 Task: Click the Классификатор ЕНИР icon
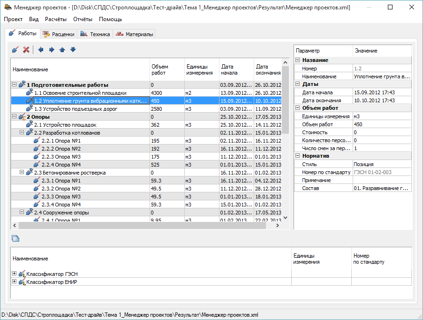pos(22,282)
